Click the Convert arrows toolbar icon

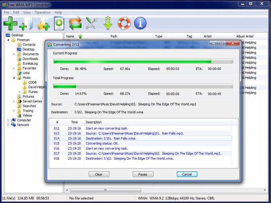coord(75,23)
